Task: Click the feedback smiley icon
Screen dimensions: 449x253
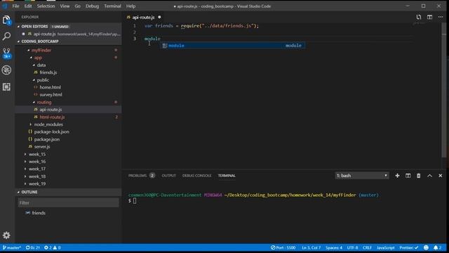Action: [x=426, y=247]
